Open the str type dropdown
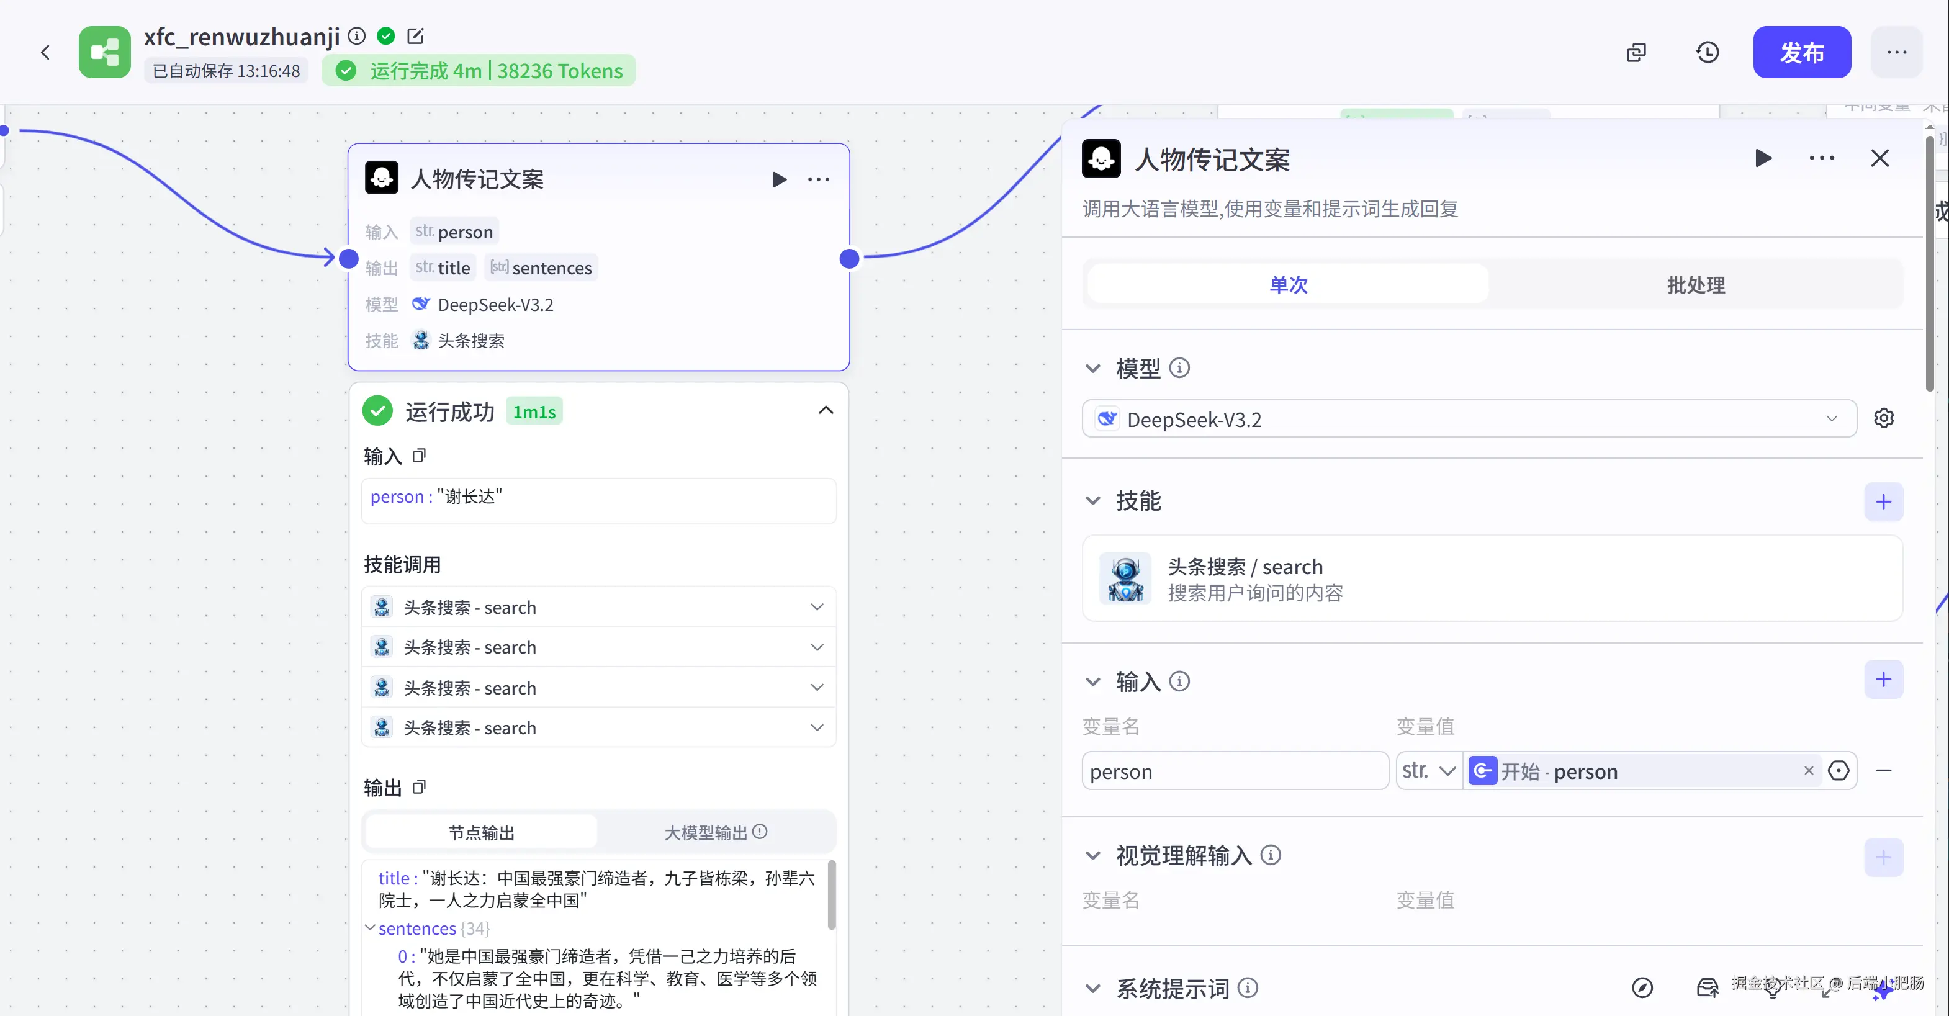 coord(1428,771)
